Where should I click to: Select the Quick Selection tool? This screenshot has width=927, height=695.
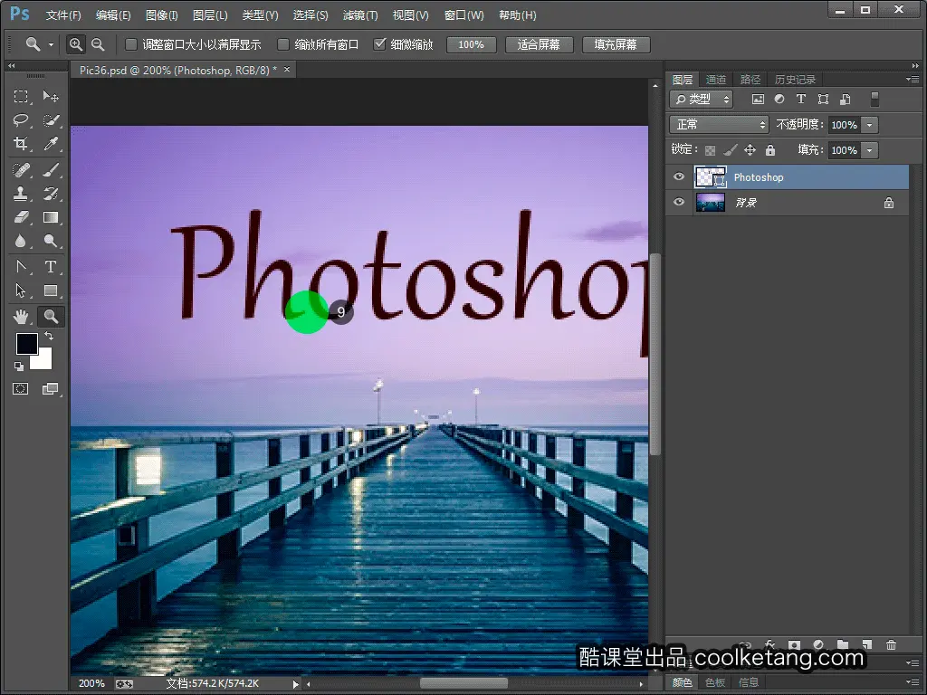point(51,120)
